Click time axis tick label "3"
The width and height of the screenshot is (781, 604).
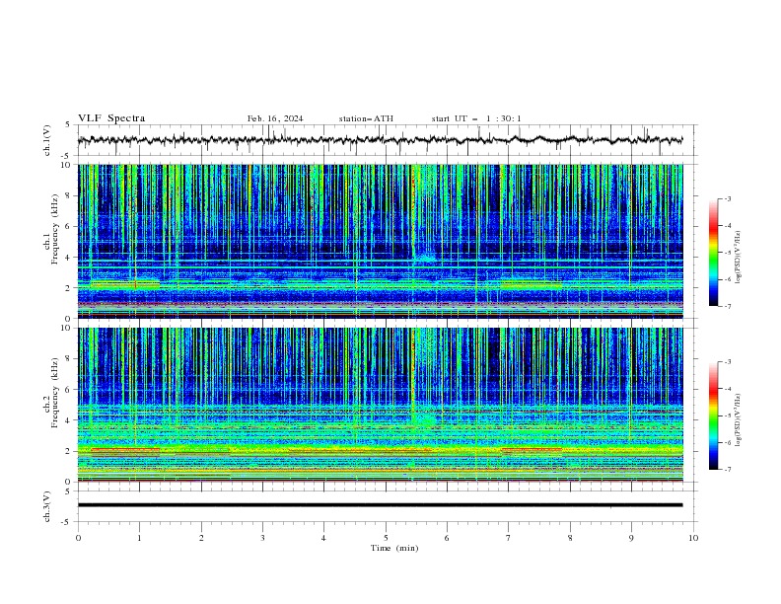click(x=262, y=538)
